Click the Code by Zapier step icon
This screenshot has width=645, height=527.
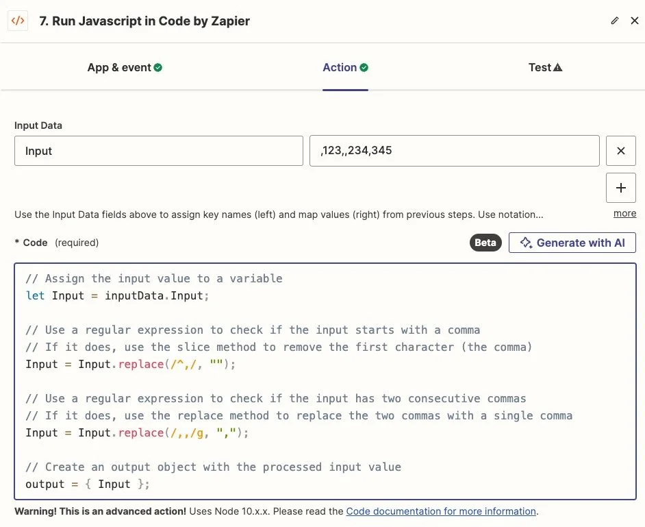pos(18,21)
